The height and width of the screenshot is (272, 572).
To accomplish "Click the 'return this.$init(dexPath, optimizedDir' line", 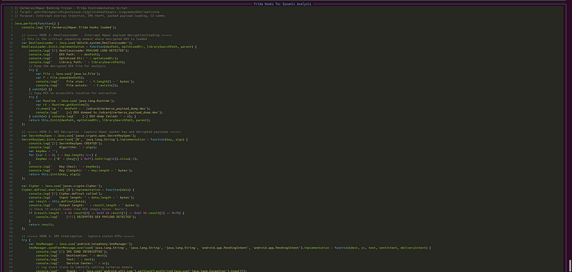I will [90, 120].
